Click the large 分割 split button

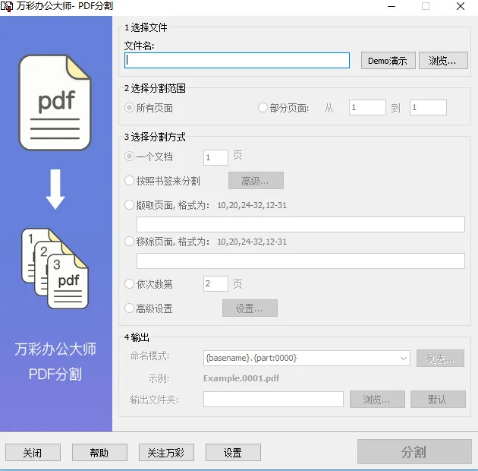click(x=414, y=452)
